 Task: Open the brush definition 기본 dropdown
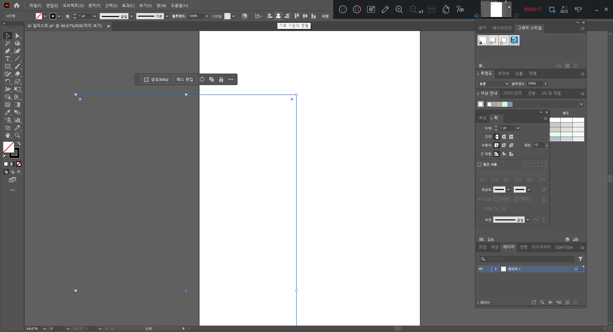pyautogui.click(x=167, y=16)
